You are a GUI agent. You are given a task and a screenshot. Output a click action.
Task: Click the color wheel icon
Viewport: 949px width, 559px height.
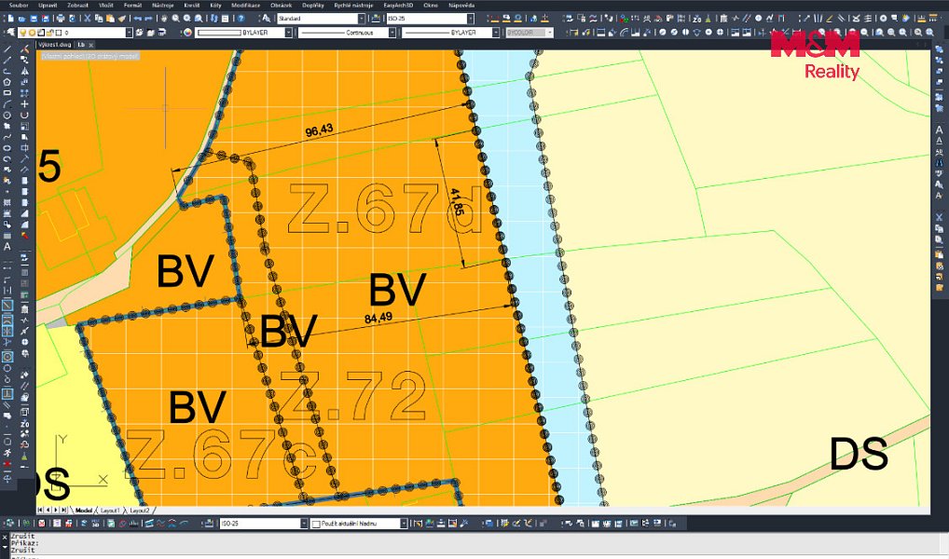(187, 33)
